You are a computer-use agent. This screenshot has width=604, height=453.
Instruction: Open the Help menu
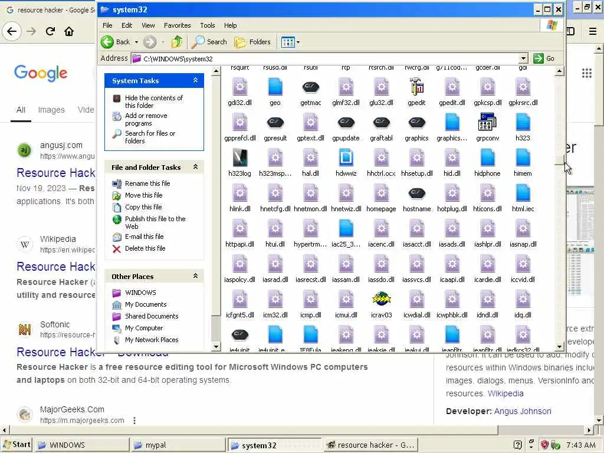pos(231,25)
